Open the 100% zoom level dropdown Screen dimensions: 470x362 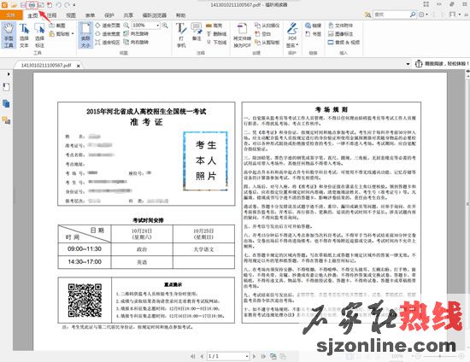pos(145,26)
